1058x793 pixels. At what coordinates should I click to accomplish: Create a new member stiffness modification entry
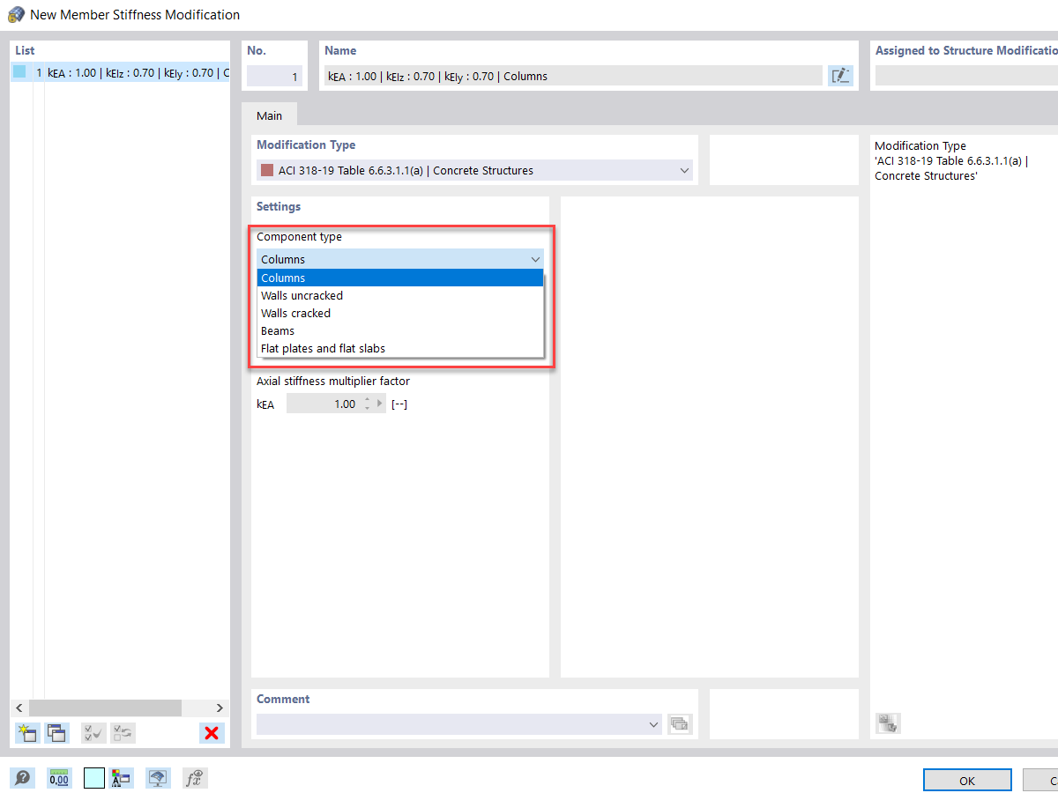point(27,732)
